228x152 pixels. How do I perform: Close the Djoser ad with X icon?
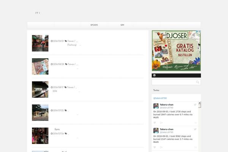click(199, 32)
